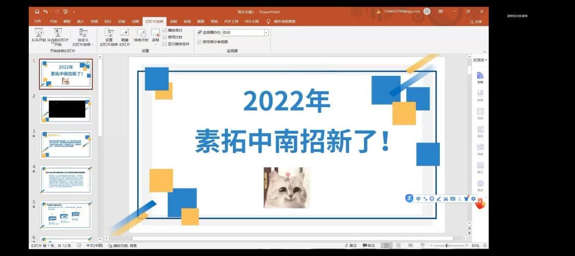Click the 排练计时 rehearse timings icon

click(x=142, y=33)
